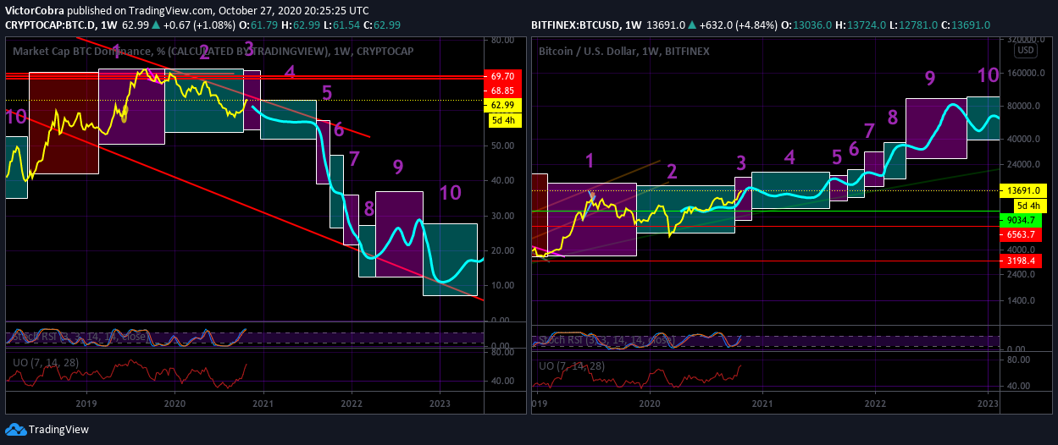
Task: Click the 5d 4h countdown on dominance chart
Action: (x=502, y=120)
